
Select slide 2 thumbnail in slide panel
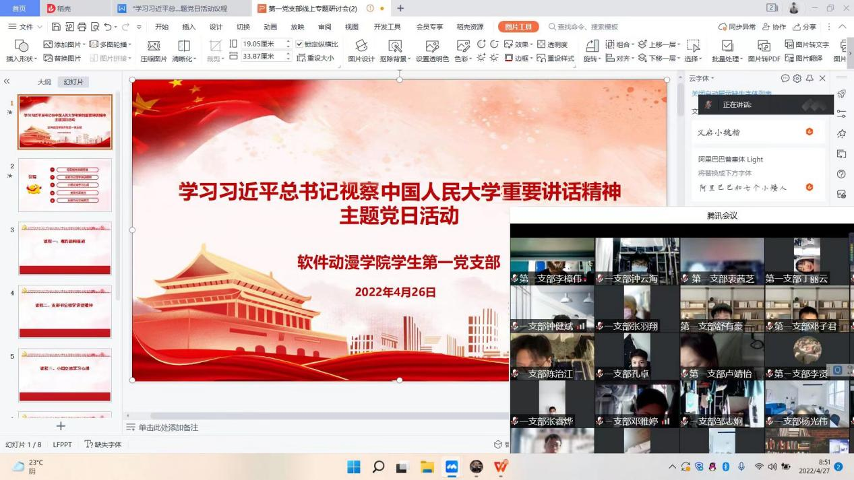click(65, 185)
